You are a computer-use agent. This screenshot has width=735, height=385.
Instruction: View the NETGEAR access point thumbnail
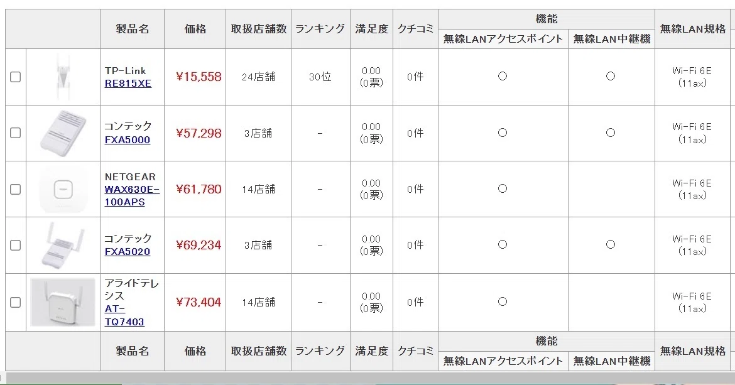63,190
